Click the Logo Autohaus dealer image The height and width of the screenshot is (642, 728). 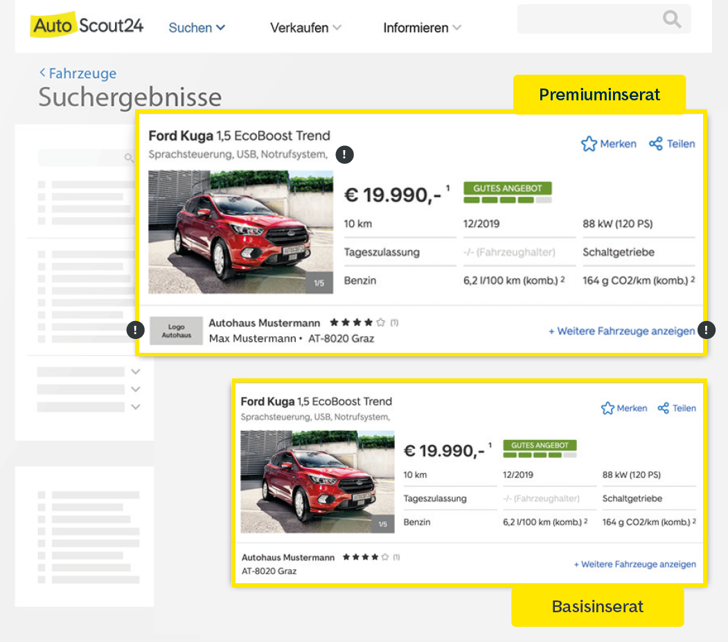click(176, 331)
